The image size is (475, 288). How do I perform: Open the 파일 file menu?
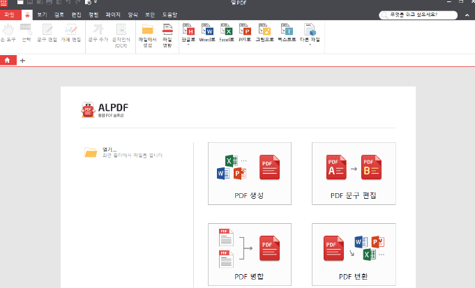tap(10, 15)
